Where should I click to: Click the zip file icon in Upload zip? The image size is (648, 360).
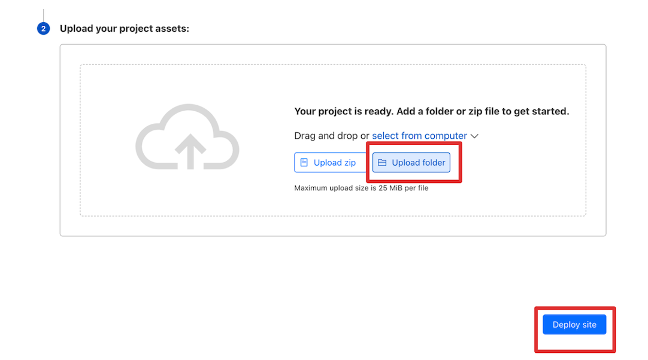coord(304,163)
